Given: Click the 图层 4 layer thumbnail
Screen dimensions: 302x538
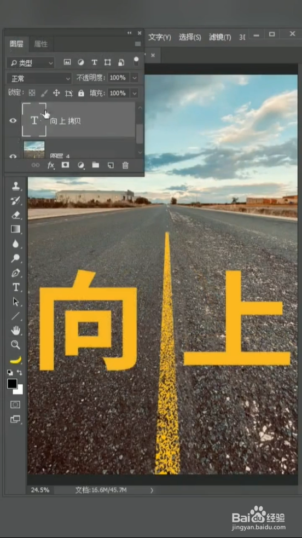Looking at the screenshot, I should click(34, 149).
